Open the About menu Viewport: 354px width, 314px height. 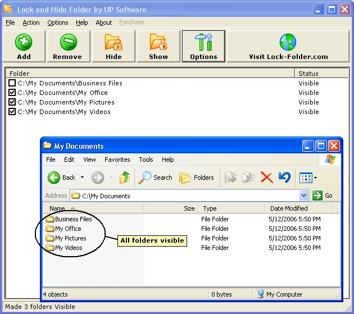pyautogui.click(x=104, y=22)
